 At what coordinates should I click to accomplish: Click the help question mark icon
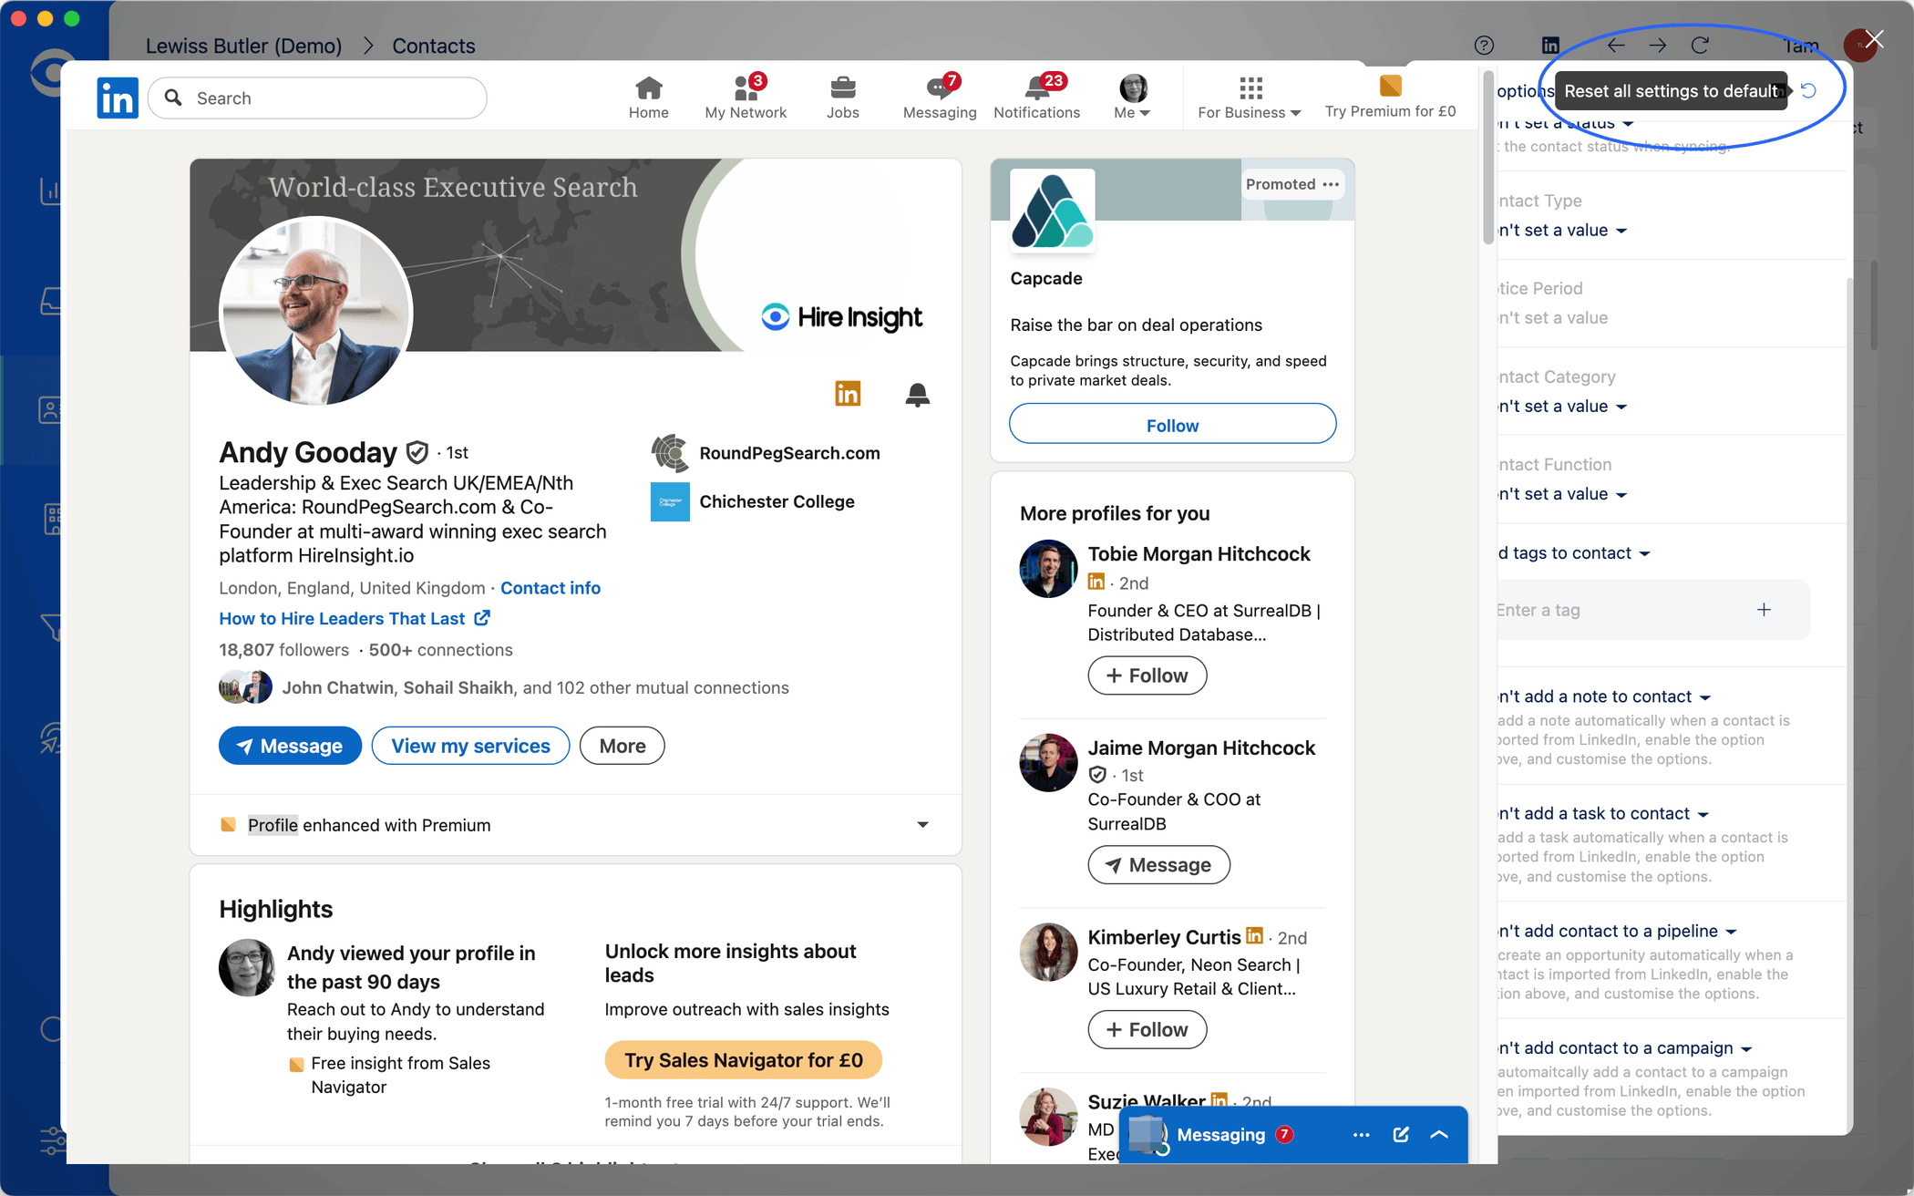tap(1484, 45)
